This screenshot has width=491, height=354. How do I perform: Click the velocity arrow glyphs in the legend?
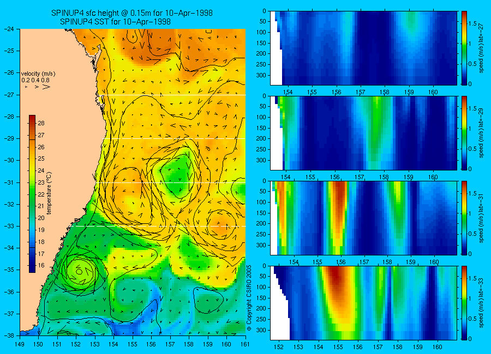[x=37, y=87]
